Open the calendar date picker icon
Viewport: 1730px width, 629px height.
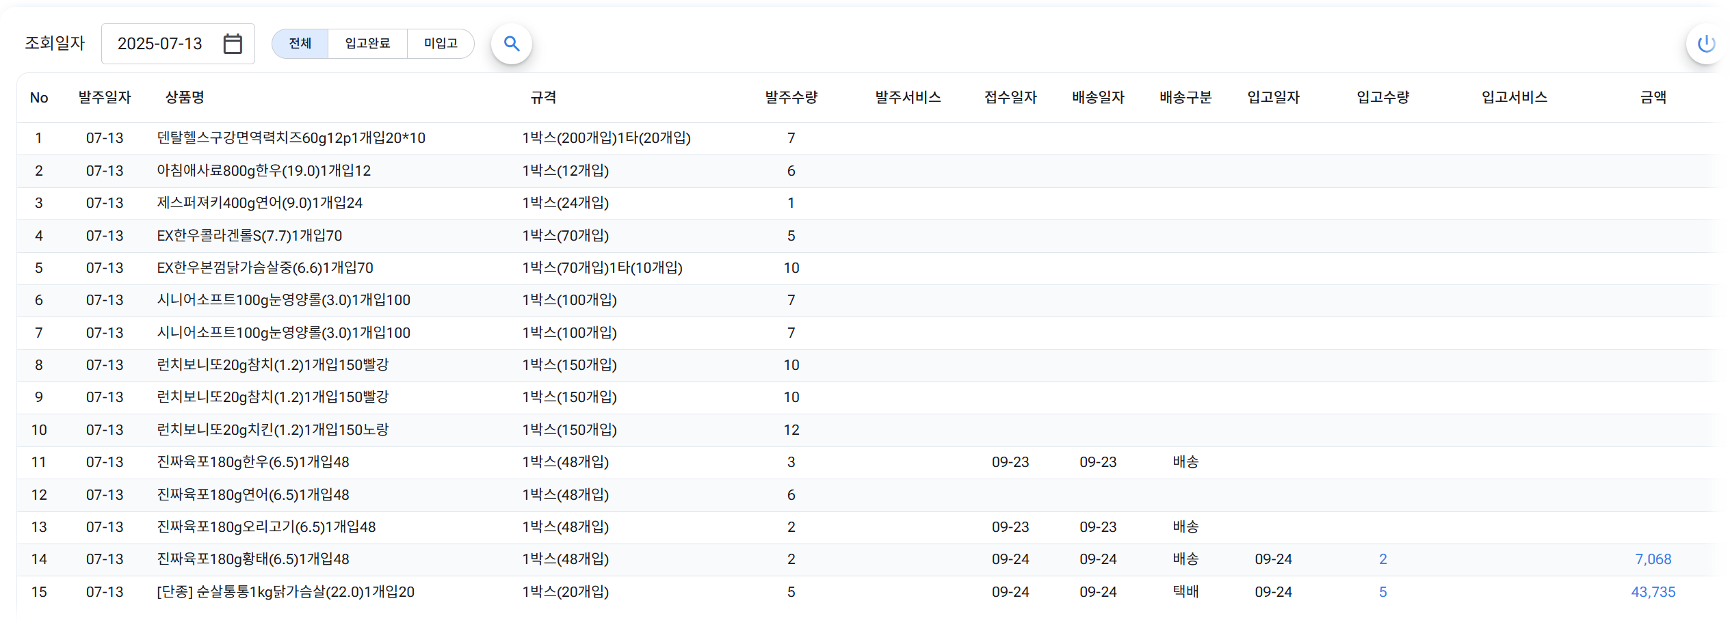[233, 44]
